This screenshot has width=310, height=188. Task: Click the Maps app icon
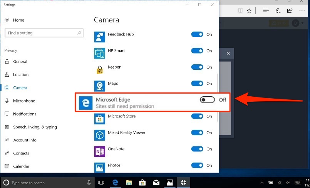click(x=100, y=86)
